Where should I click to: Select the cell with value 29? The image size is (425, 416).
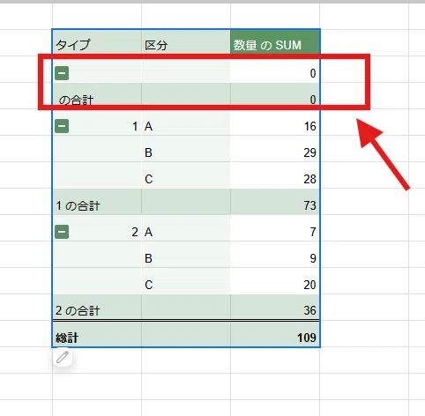point(275,149)
